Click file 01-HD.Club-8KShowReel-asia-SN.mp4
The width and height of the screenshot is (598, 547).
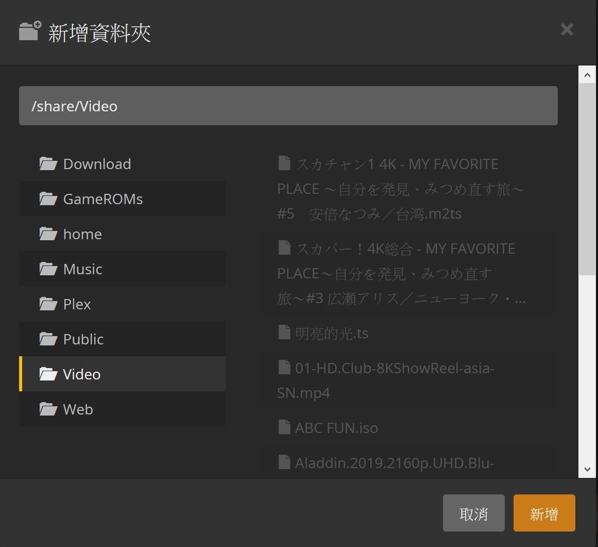point(385,380)
